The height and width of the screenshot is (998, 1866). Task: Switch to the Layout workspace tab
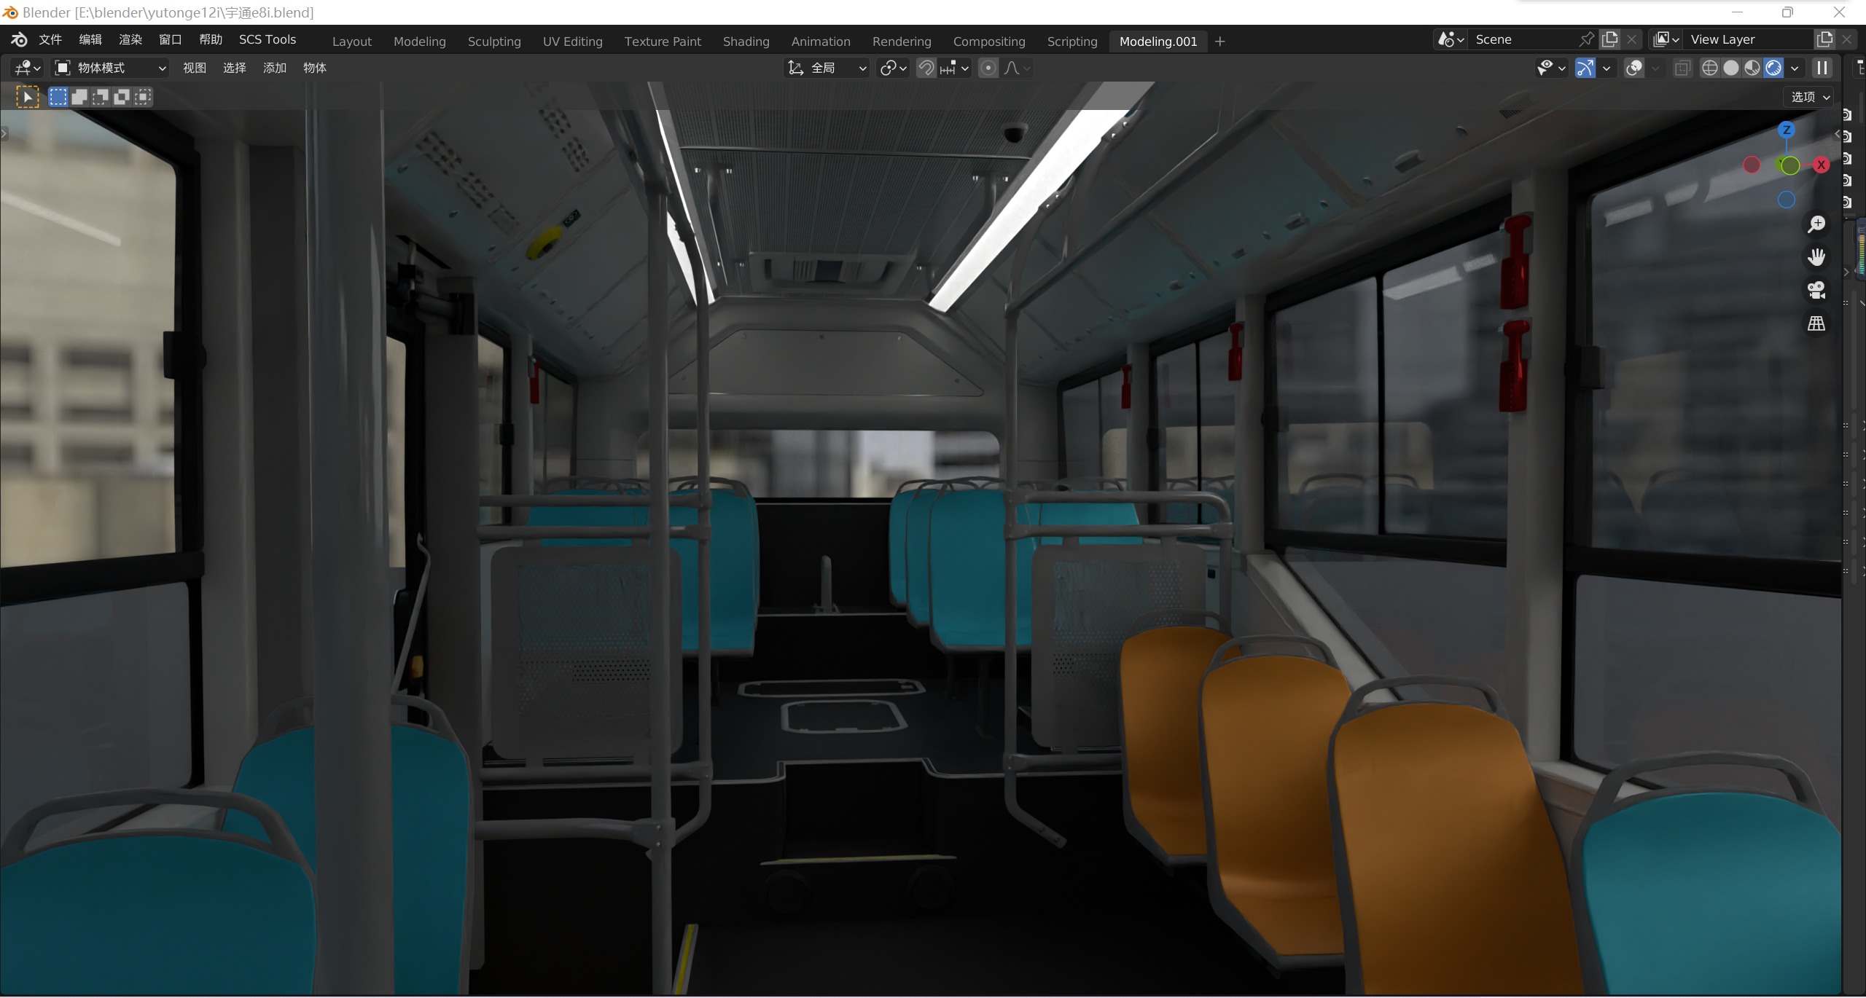[x=352, y=42]
